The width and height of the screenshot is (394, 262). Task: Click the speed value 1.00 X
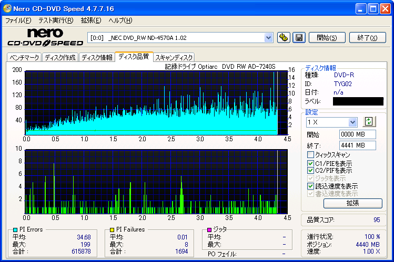(x=371, y=251)
